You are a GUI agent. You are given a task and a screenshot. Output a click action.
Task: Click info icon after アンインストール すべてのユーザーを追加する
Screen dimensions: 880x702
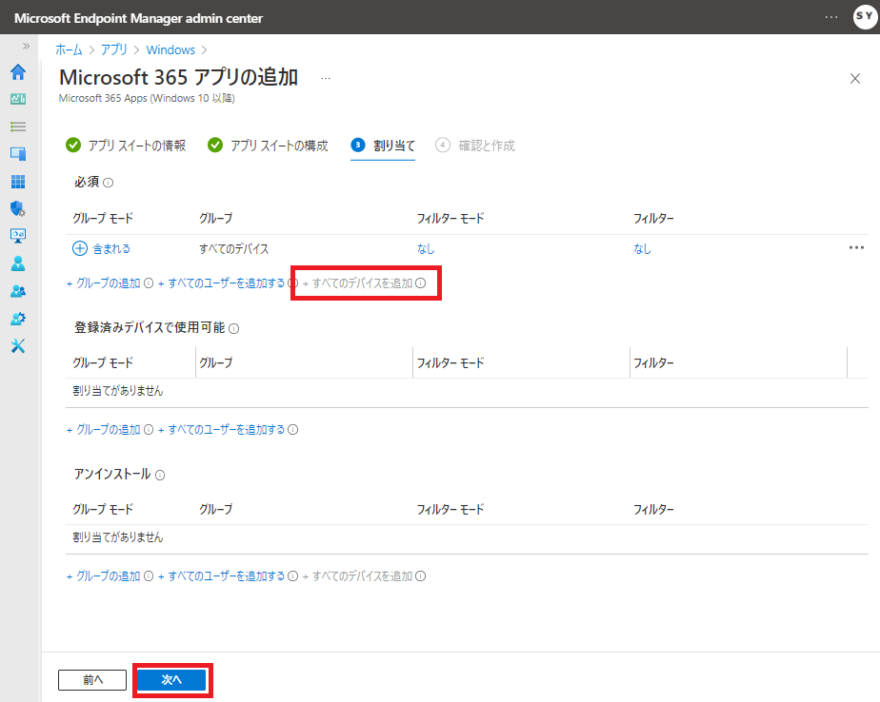[293, 575]
